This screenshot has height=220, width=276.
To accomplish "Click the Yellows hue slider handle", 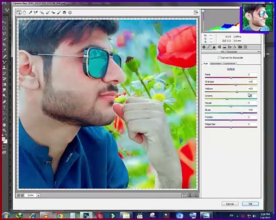I will pyautogui.click(x=237, y=92).
